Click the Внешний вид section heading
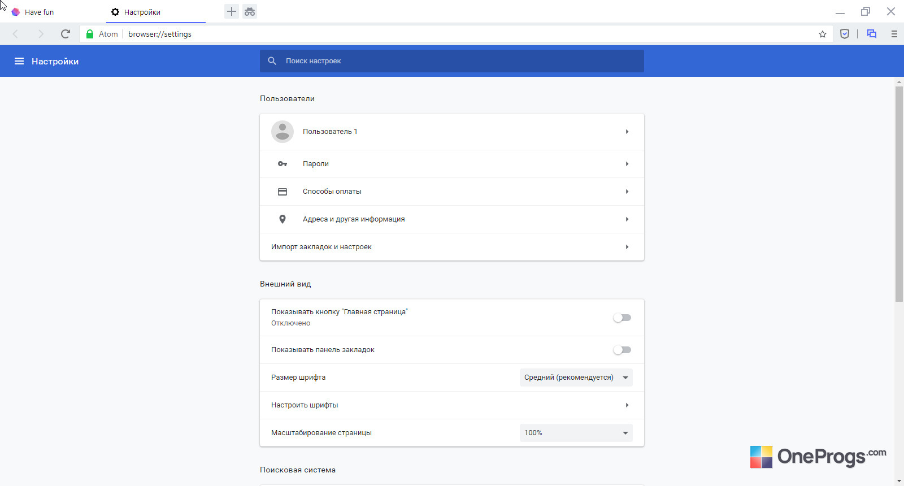This screenshot has height=486, width=904. tap(285, 284)
